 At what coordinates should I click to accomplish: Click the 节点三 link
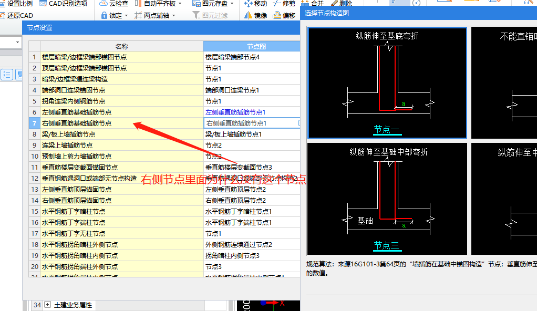[x=387, y=245]
